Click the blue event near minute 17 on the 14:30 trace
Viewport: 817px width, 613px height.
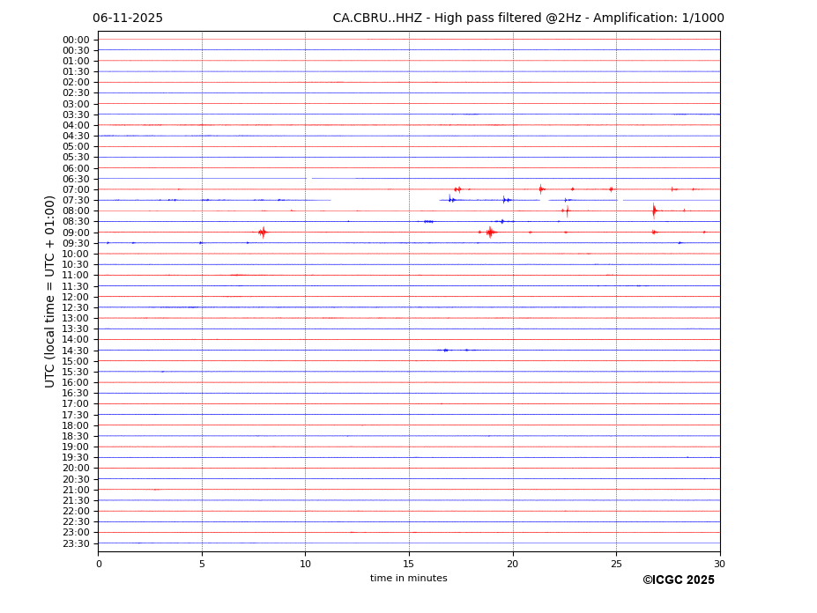click(446, 351)
